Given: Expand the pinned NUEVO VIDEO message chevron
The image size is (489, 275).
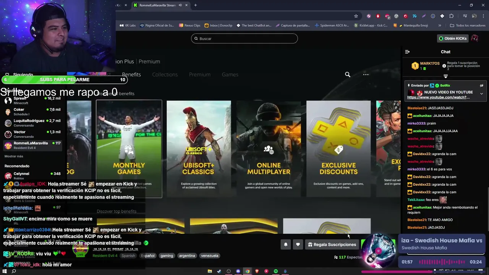Looking at the screenshot, I should tap(481, 94).
